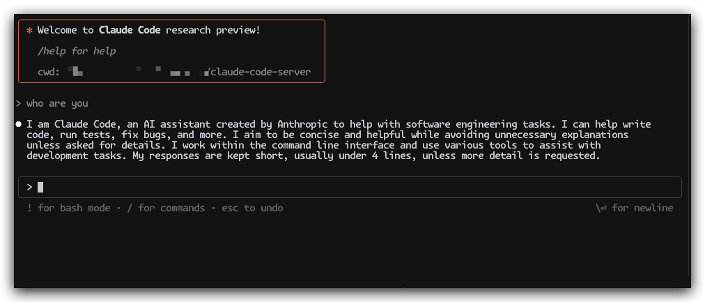
Task: Click the block cursor in the input box
Action: [x=40, y=187]
